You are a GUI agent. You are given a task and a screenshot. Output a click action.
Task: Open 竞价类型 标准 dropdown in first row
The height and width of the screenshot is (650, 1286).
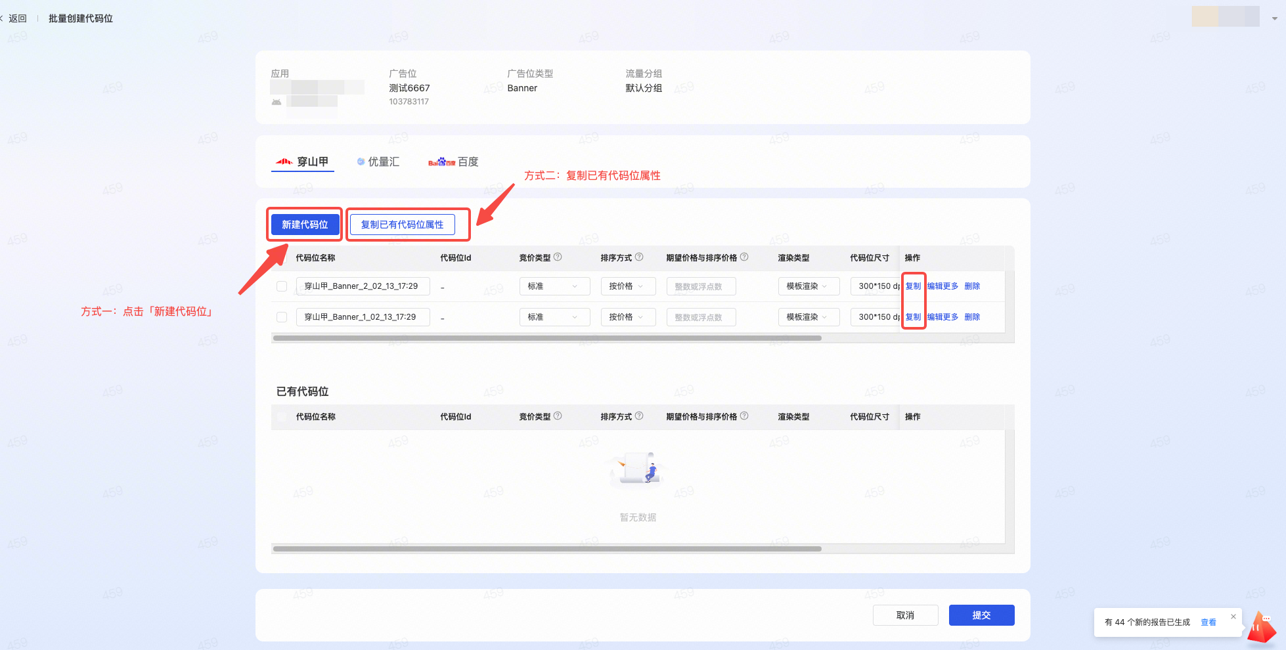(x=554, y=286)
